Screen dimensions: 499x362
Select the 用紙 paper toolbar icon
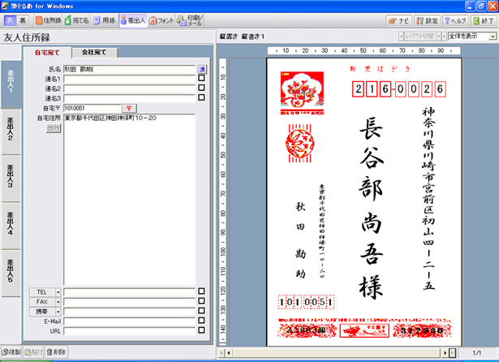[103, 20]
